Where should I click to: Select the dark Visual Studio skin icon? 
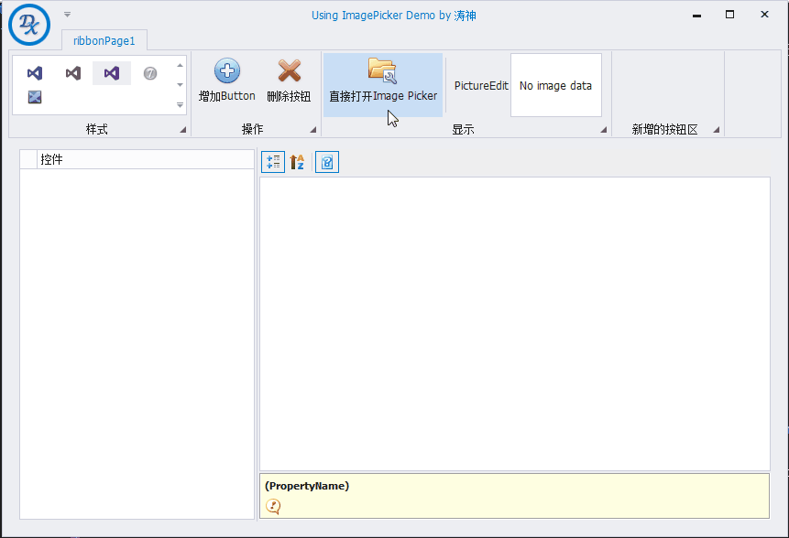click(x=73, y=73)
